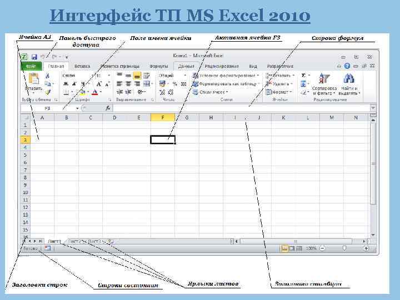Toggle Underline (Ч) formatting
The image size is (400, 300).
tap(83, 84)
